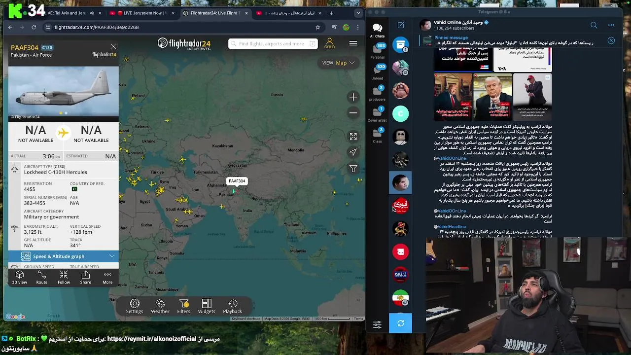Switch to the Iran International Persian tab
The height and width of the screenshot is (355, 631).
pyautogui.click(x=288, y=13)
